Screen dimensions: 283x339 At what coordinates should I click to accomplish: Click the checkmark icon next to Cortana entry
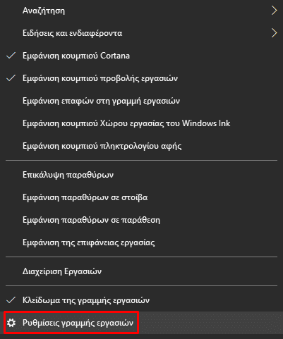click(x=11, y=56)
